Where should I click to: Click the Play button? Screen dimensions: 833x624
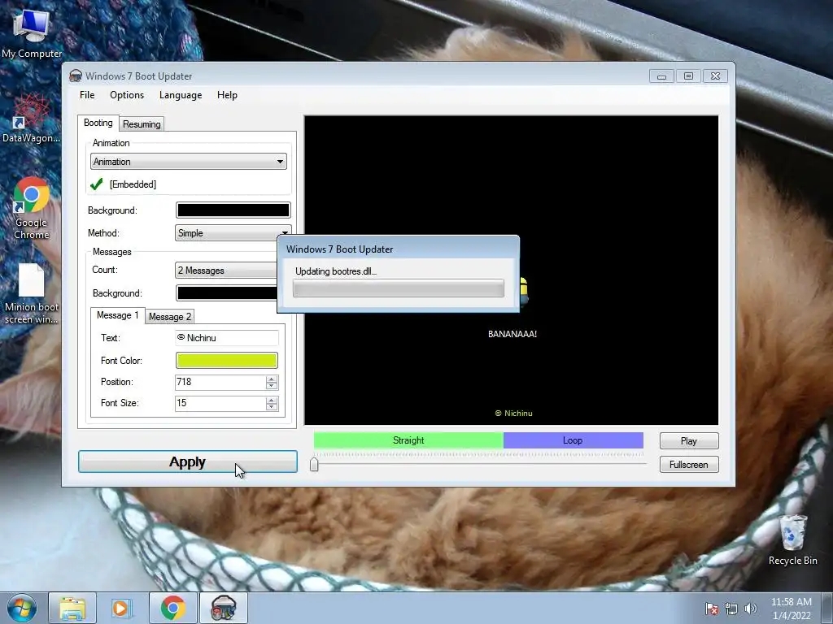point(689,441)
